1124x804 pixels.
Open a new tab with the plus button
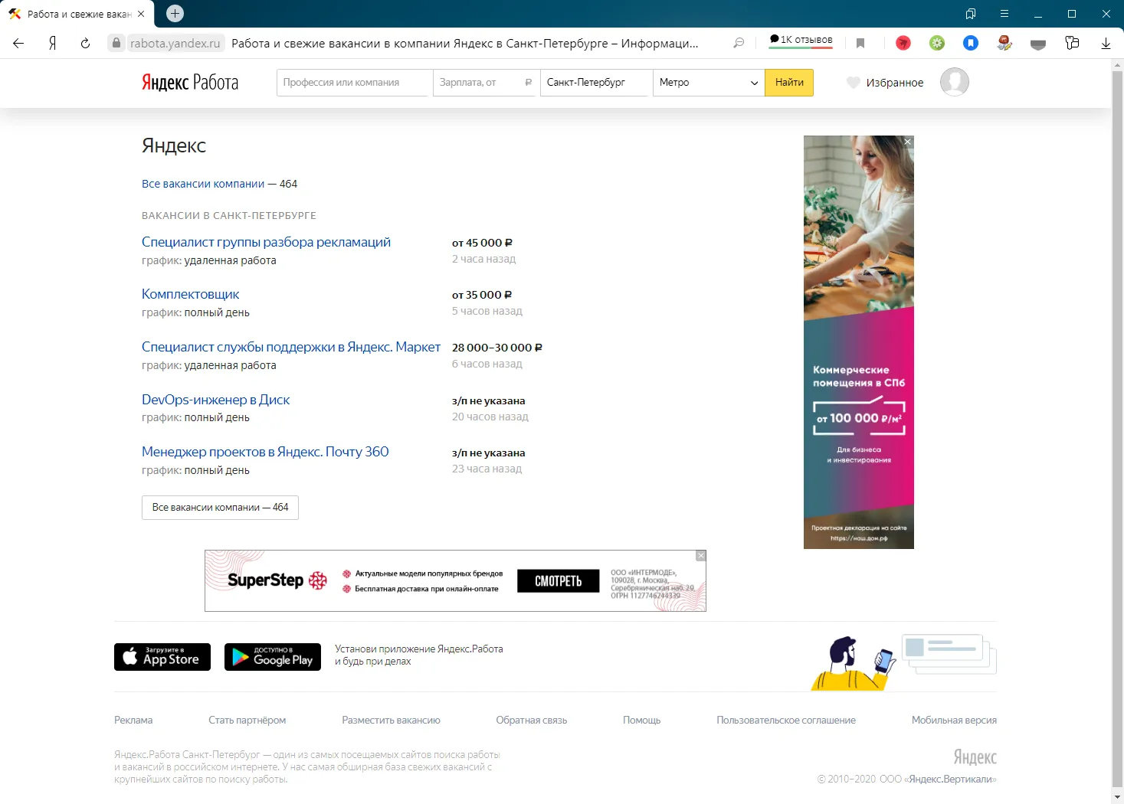(175, 13)
